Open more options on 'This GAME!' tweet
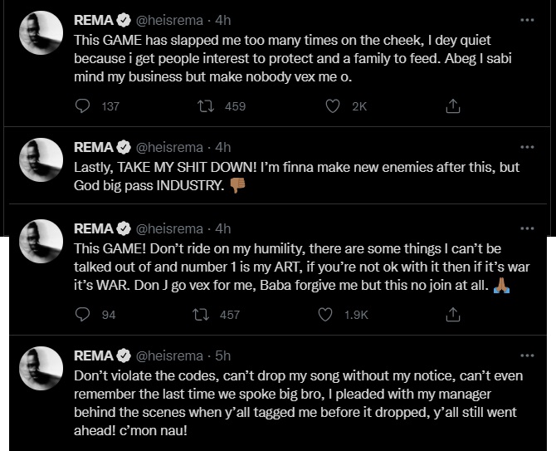556x451 pixels. click(527, 228)
